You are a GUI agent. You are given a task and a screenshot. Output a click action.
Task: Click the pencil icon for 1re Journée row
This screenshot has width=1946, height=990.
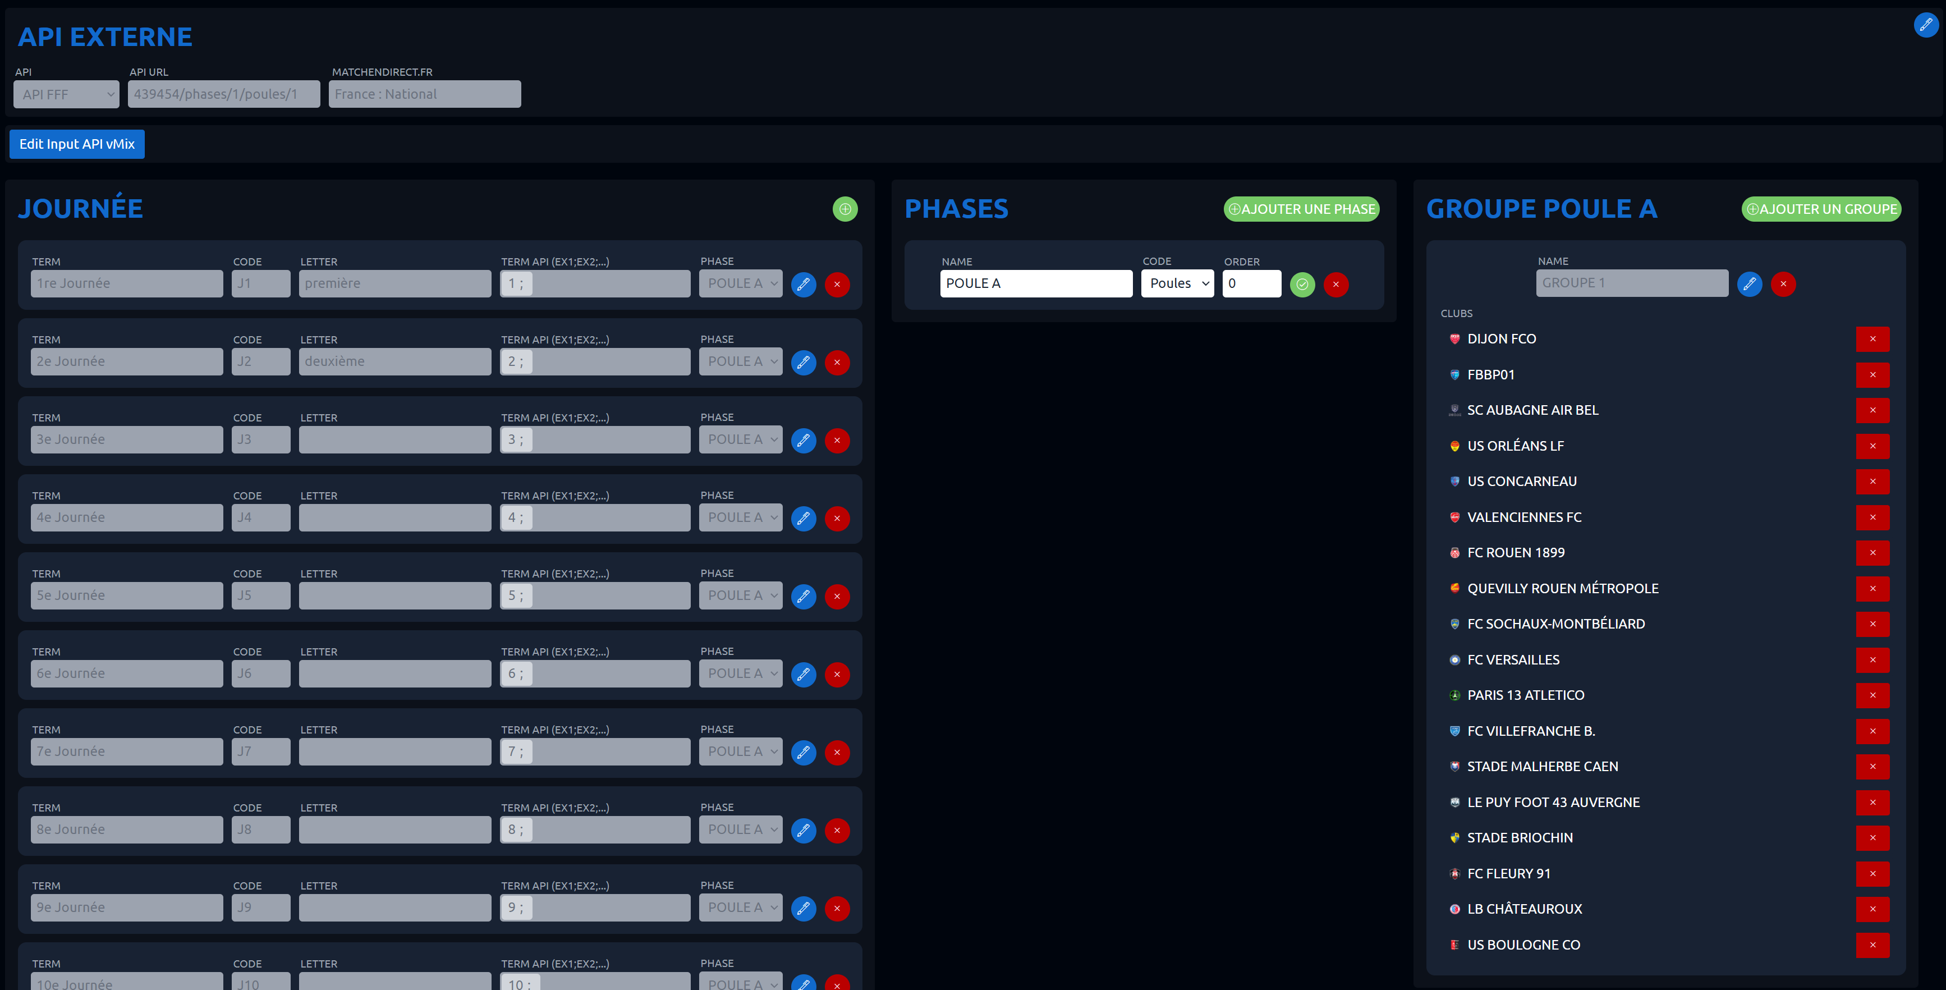pos(803,285)
